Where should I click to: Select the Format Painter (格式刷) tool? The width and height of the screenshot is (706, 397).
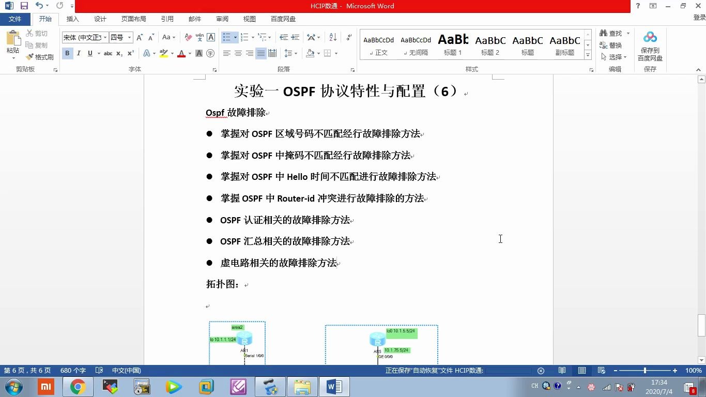point(39,57)
